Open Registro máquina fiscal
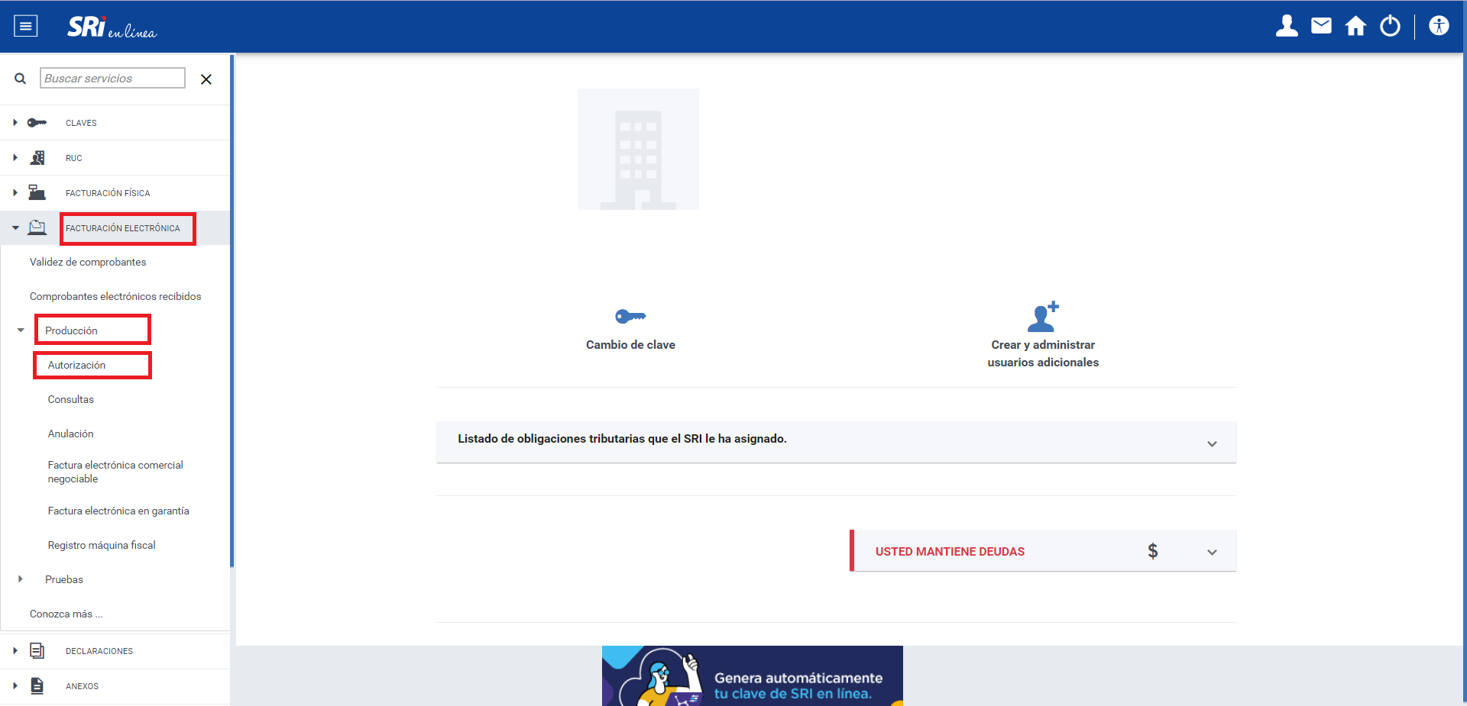 (102, 545)
